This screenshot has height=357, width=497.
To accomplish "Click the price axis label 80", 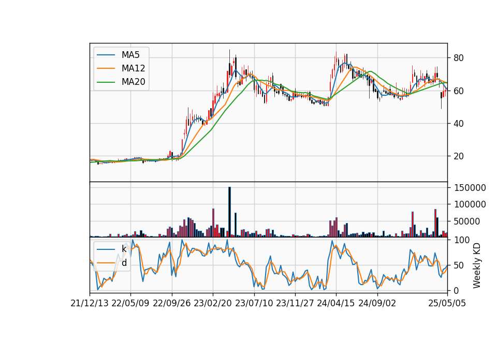I will click(x=459, y=58).
